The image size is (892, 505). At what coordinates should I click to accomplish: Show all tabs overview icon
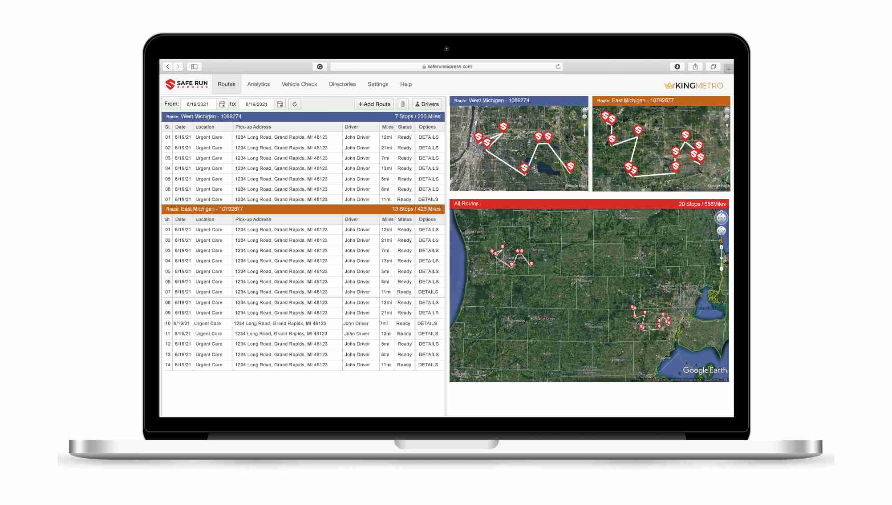coord(713,67)
